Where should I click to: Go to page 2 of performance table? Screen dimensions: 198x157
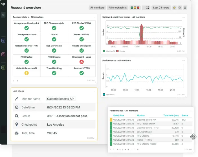click(x=120, y=150)
